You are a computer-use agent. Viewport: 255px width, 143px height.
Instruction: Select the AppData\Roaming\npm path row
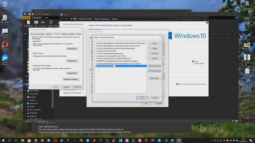click(x=121, y=53)
